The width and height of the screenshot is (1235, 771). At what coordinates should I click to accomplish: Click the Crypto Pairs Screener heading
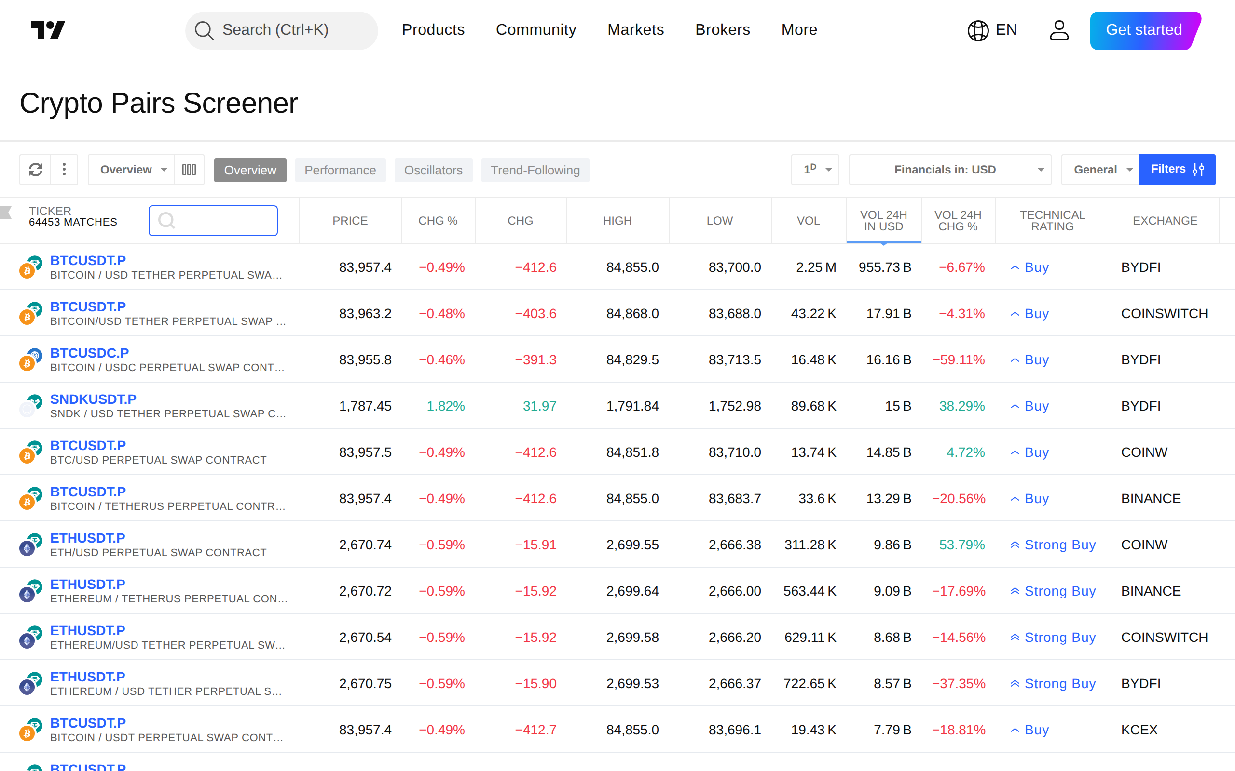point(158,103)
